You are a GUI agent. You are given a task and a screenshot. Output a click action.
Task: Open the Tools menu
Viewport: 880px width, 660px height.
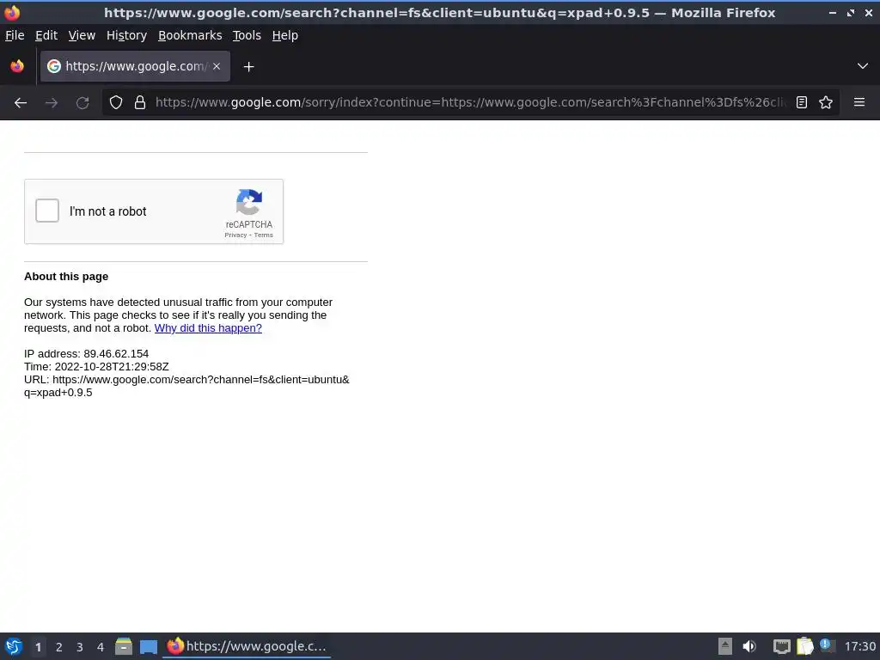click(x=247, y=35)
